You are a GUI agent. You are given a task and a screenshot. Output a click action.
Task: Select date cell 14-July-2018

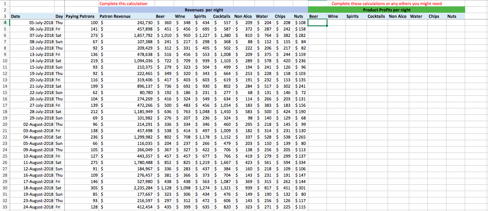pos(32,61)
